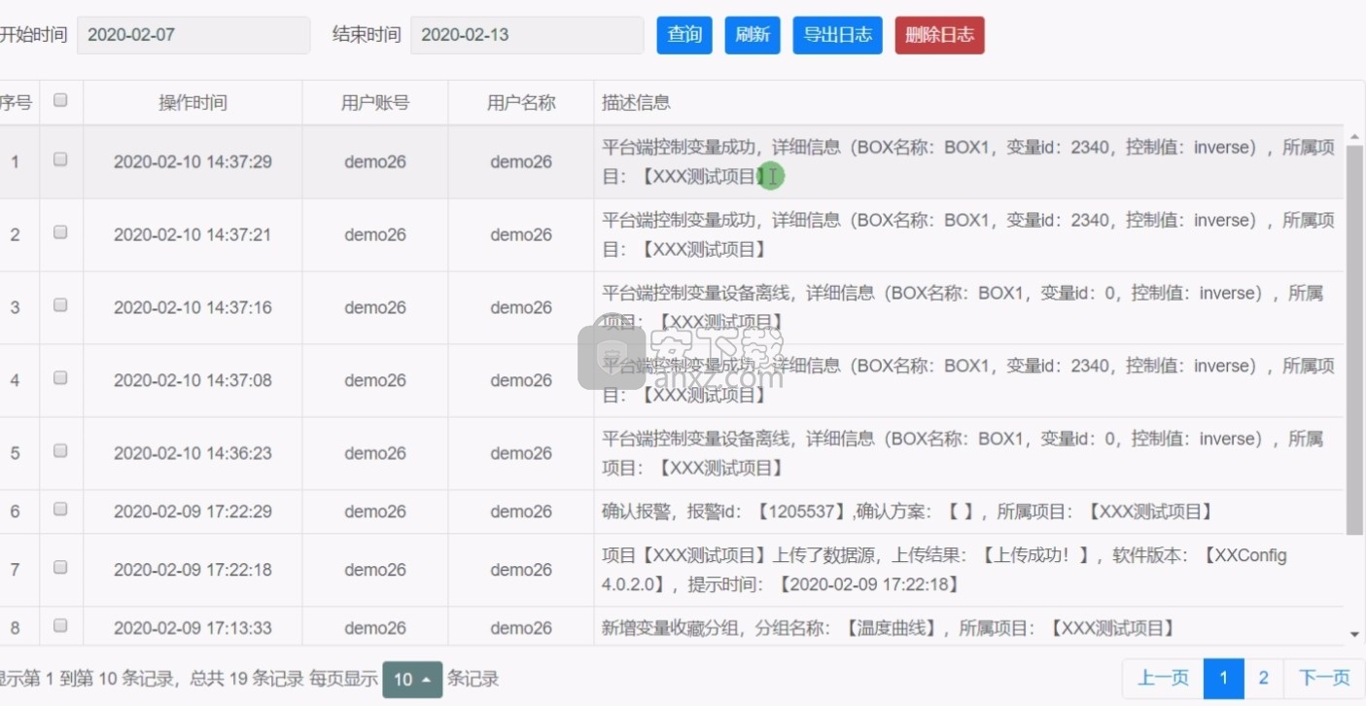Check the checkbox for row 1
This screenshot has width=1366, height=706.
(x=60, y=159)
